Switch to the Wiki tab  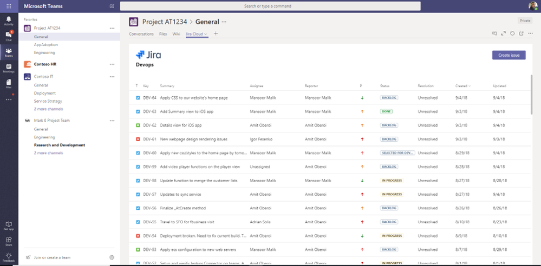coord(177,34)
